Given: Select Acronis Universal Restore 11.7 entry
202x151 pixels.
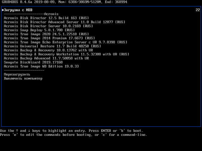Looking at the screenshot, I should click(52, 46).
